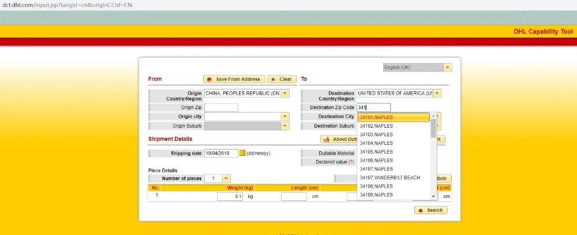Click the Destination Zip Code field
The image size is (577, 235).
tap(373, 107)
